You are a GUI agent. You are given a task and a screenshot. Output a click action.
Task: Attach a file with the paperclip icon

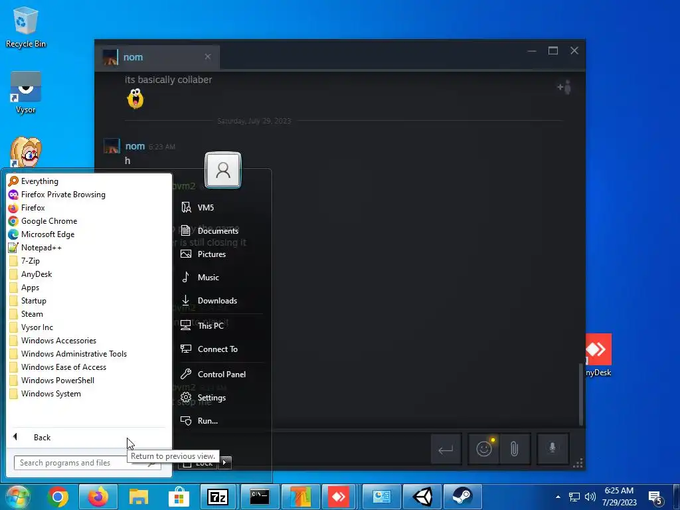point(515,449)
